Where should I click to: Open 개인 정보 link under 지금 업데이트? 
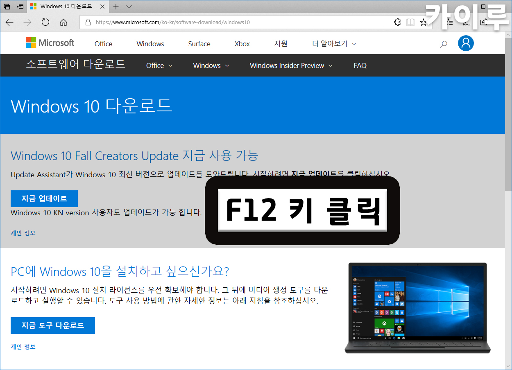23,233
